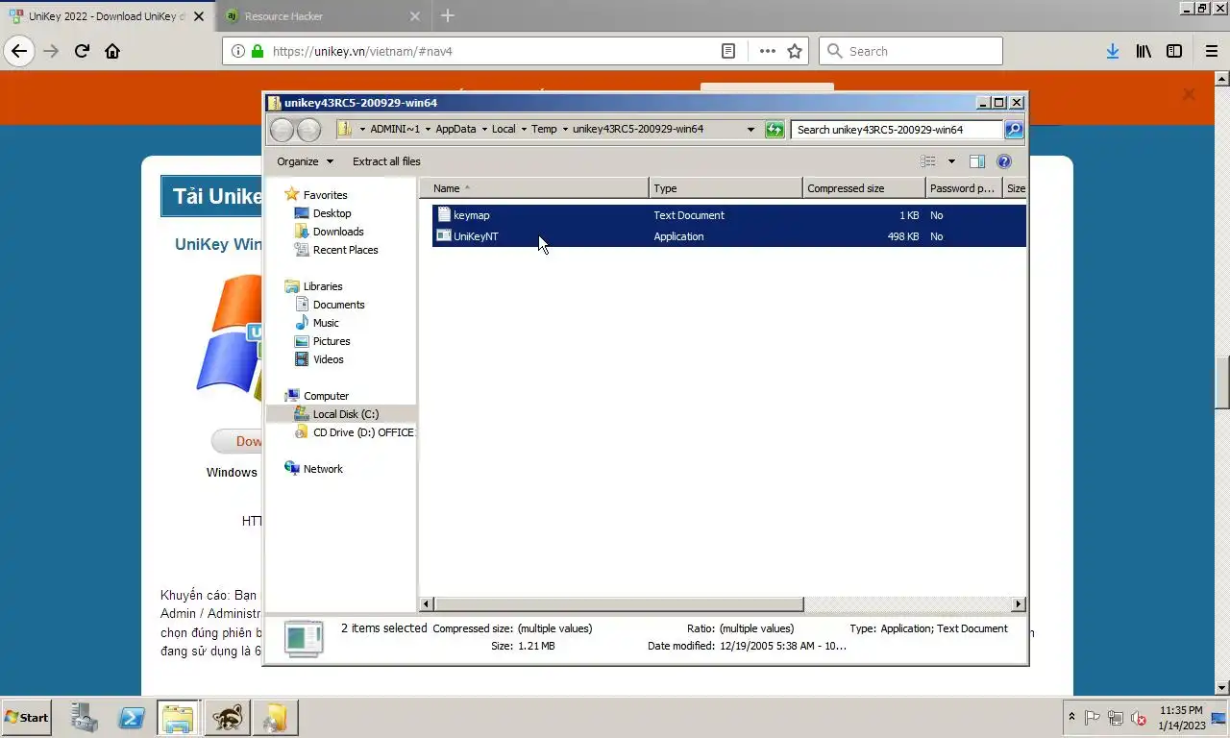Image resolution: width=1230 pixels, height=738 pixels.
Task: Open the Firefox hamburger menu
Action: [1211, 51]
